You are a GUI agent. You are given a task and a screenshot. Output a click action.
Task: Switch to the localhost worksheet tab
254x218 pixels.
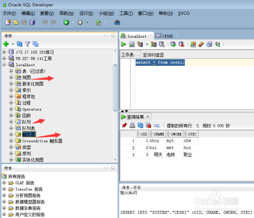click(x=137, y=36)
